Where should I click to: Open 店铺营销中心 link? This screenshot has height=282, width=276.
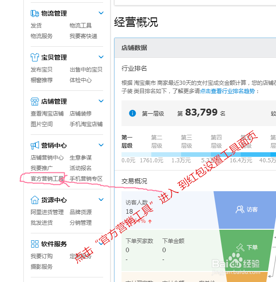point(47,158)
